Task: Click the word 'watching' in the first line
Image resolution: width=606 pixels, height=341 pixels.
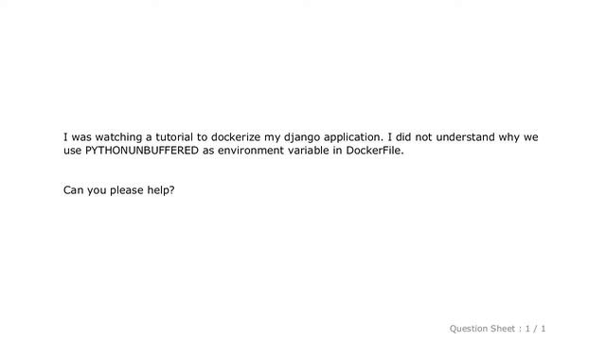Action: (x=118, y=137)
